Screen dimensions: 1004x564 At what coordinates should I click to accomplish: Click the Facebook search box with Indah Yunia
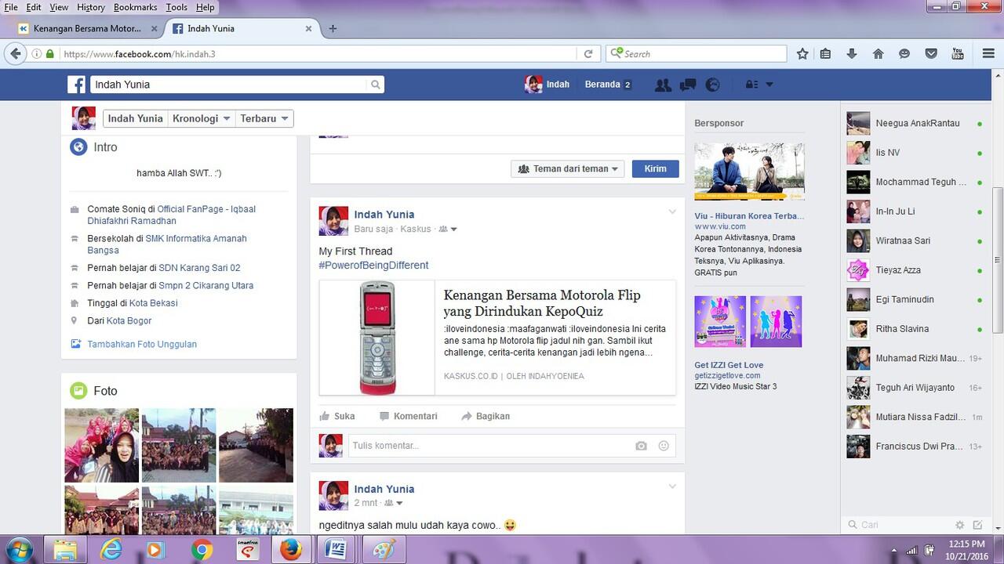[229, 85]
